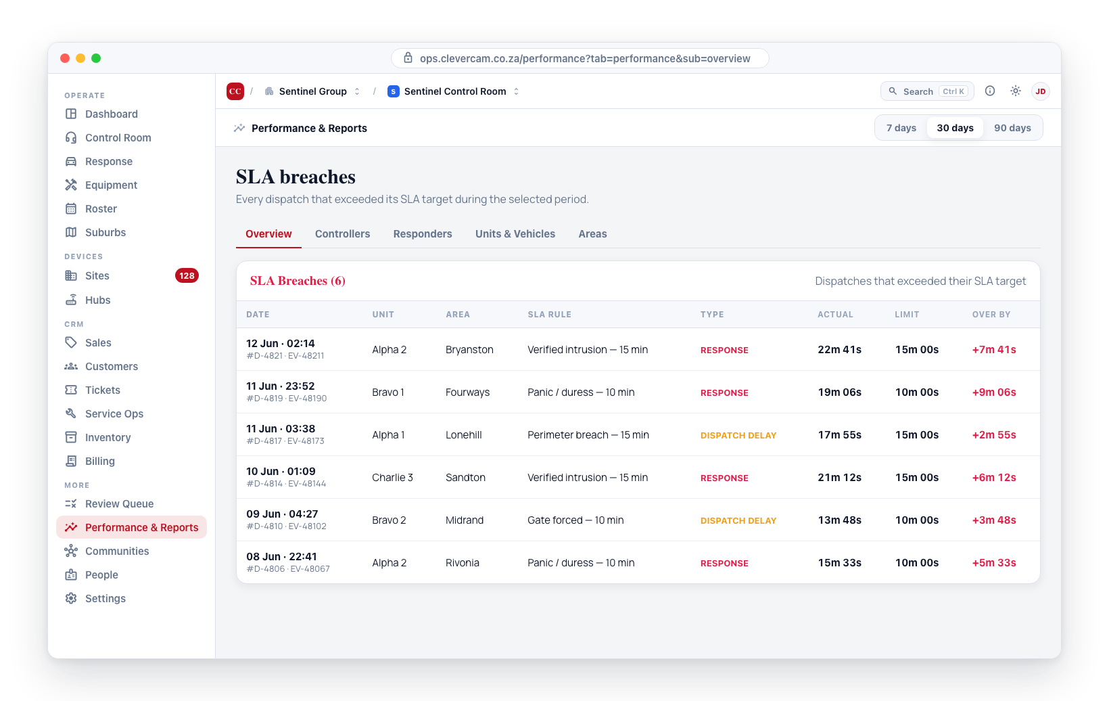Select the Sales tag icon
The width and height of the screenshot is (1109, 701).
pos(71,342)
